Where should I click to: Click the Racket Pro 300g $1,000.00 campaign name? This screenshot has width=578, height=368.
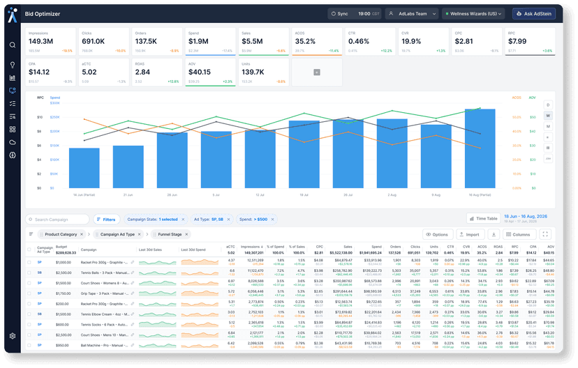pos(104,262)
